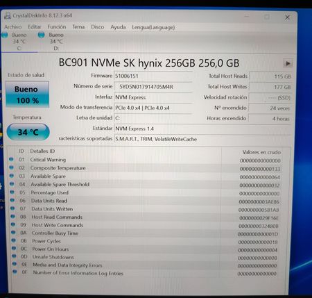Click the status dot of Host Read Commands row

12,217
